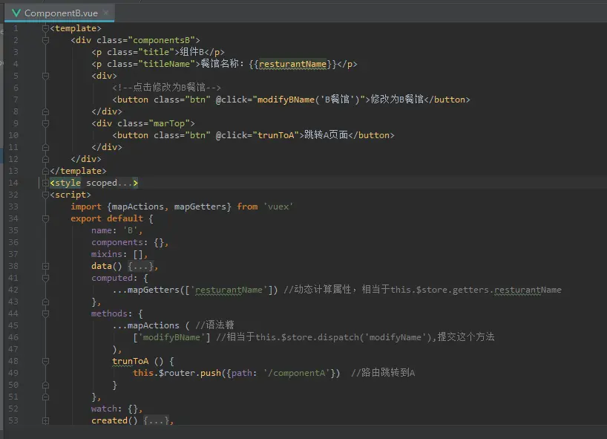This screenshot has width=607, height=439.
Task: Collapse the computed: block fold marker
Action: coord(45,279)
